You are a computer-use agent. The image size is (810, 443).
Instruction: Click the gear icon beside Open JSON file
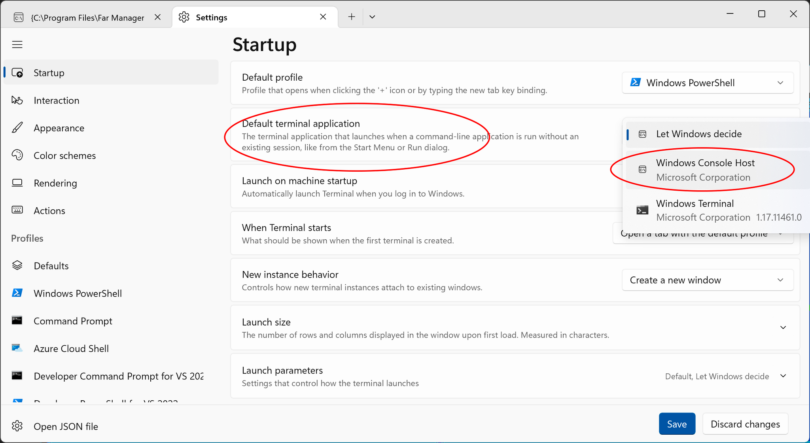17,426
